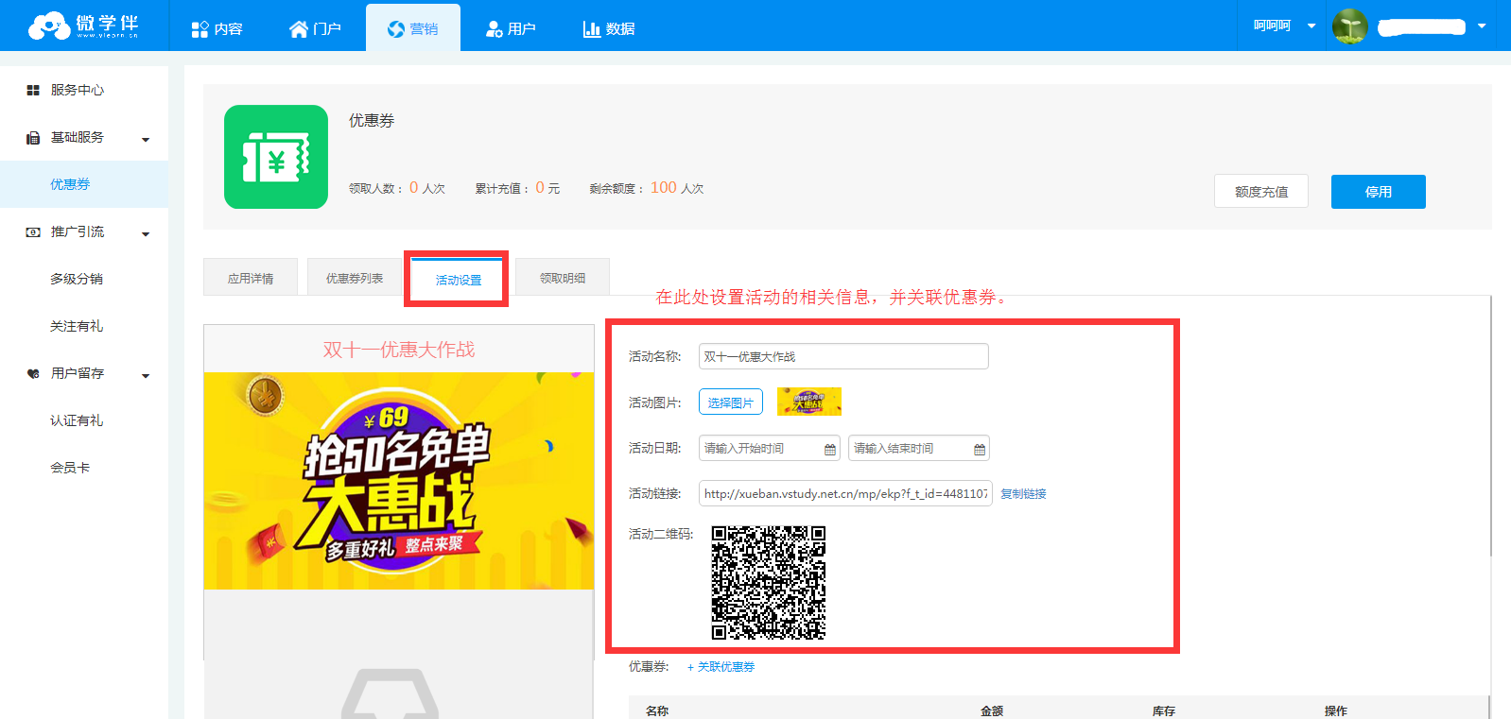Click the 用户 person icon

click(x=494, y=29)
